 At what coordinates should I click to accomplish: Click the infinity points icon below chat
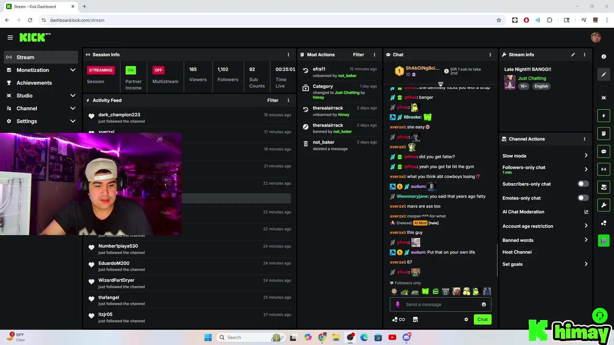click(402, 320)
